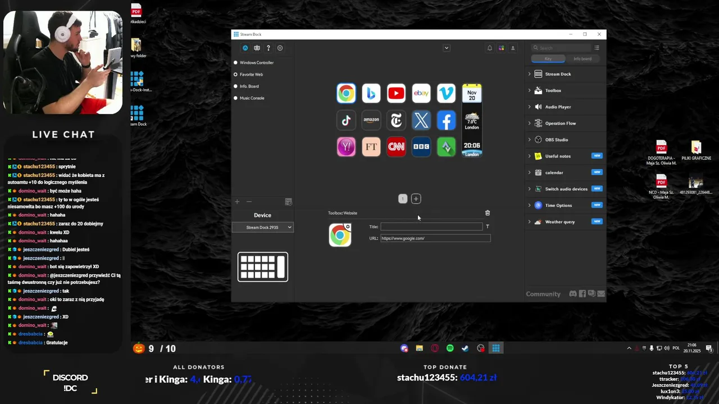Viewport: 719px width, 404px height.
Task: Select the Google Chrome key
Action: (346, 93)
